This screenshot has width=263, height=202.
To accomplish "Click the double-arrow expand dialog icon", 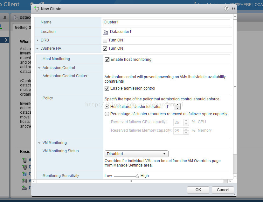I will pyautogui.click(x=233, y=8).
